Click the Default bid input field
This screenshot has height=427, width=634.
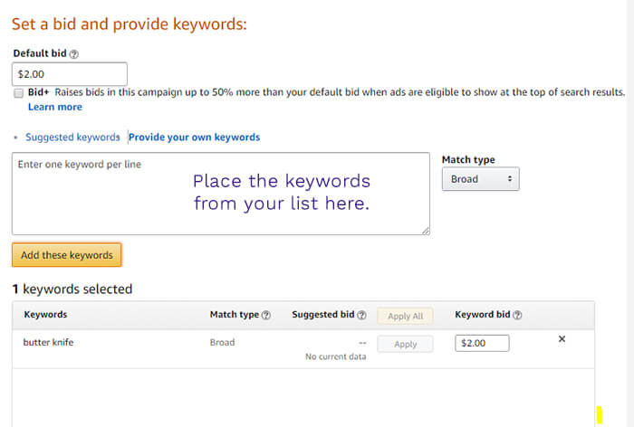tap(70, 74)
